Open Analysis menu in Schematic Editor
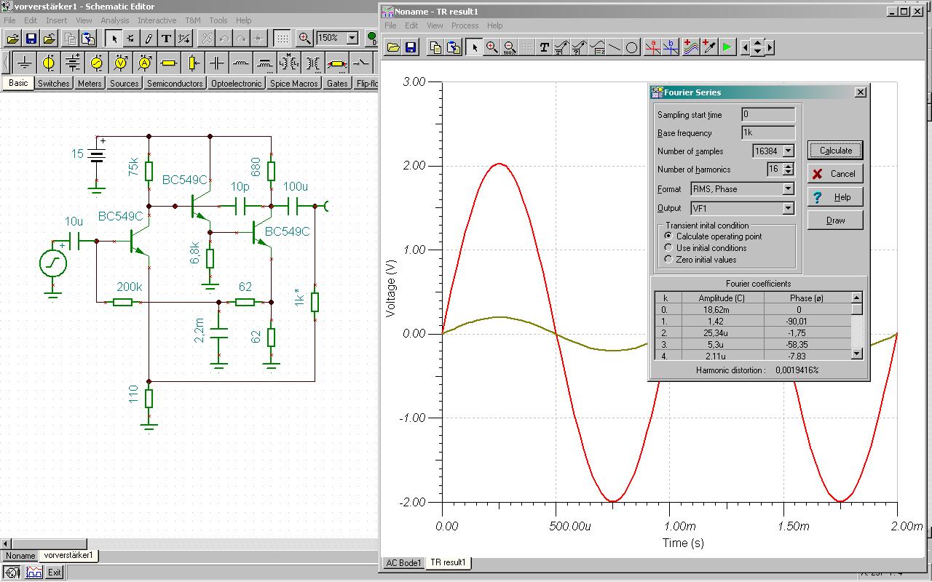This screenshot has height=582, width=932. (115, 20)
